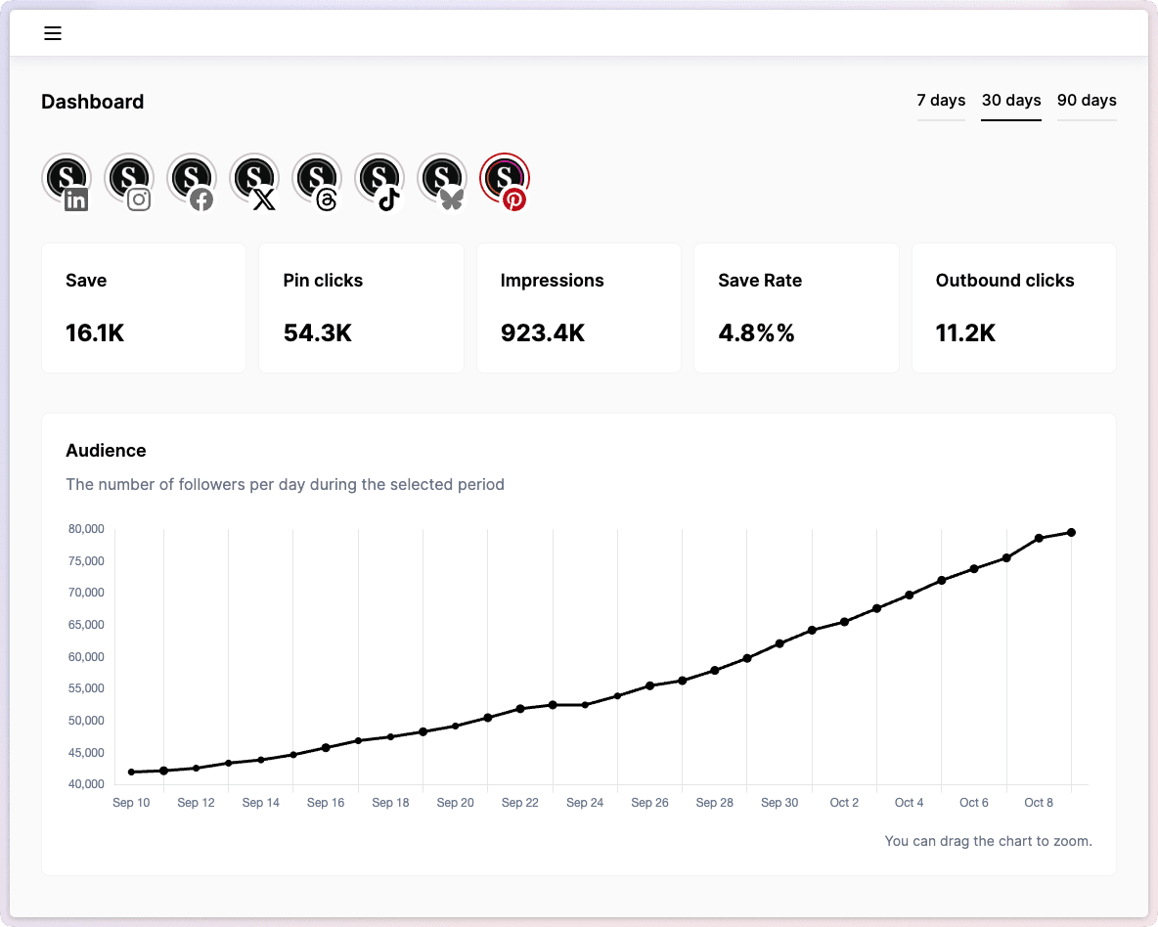Image resolution: width=1158 pixels, height=927 pixels.
Task: Click the last data point on the chart
Action: click(x=1071, y=533)
